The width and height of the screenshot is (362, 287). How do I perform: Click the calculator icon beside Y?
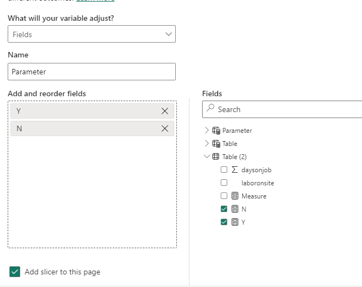point(235,222)
